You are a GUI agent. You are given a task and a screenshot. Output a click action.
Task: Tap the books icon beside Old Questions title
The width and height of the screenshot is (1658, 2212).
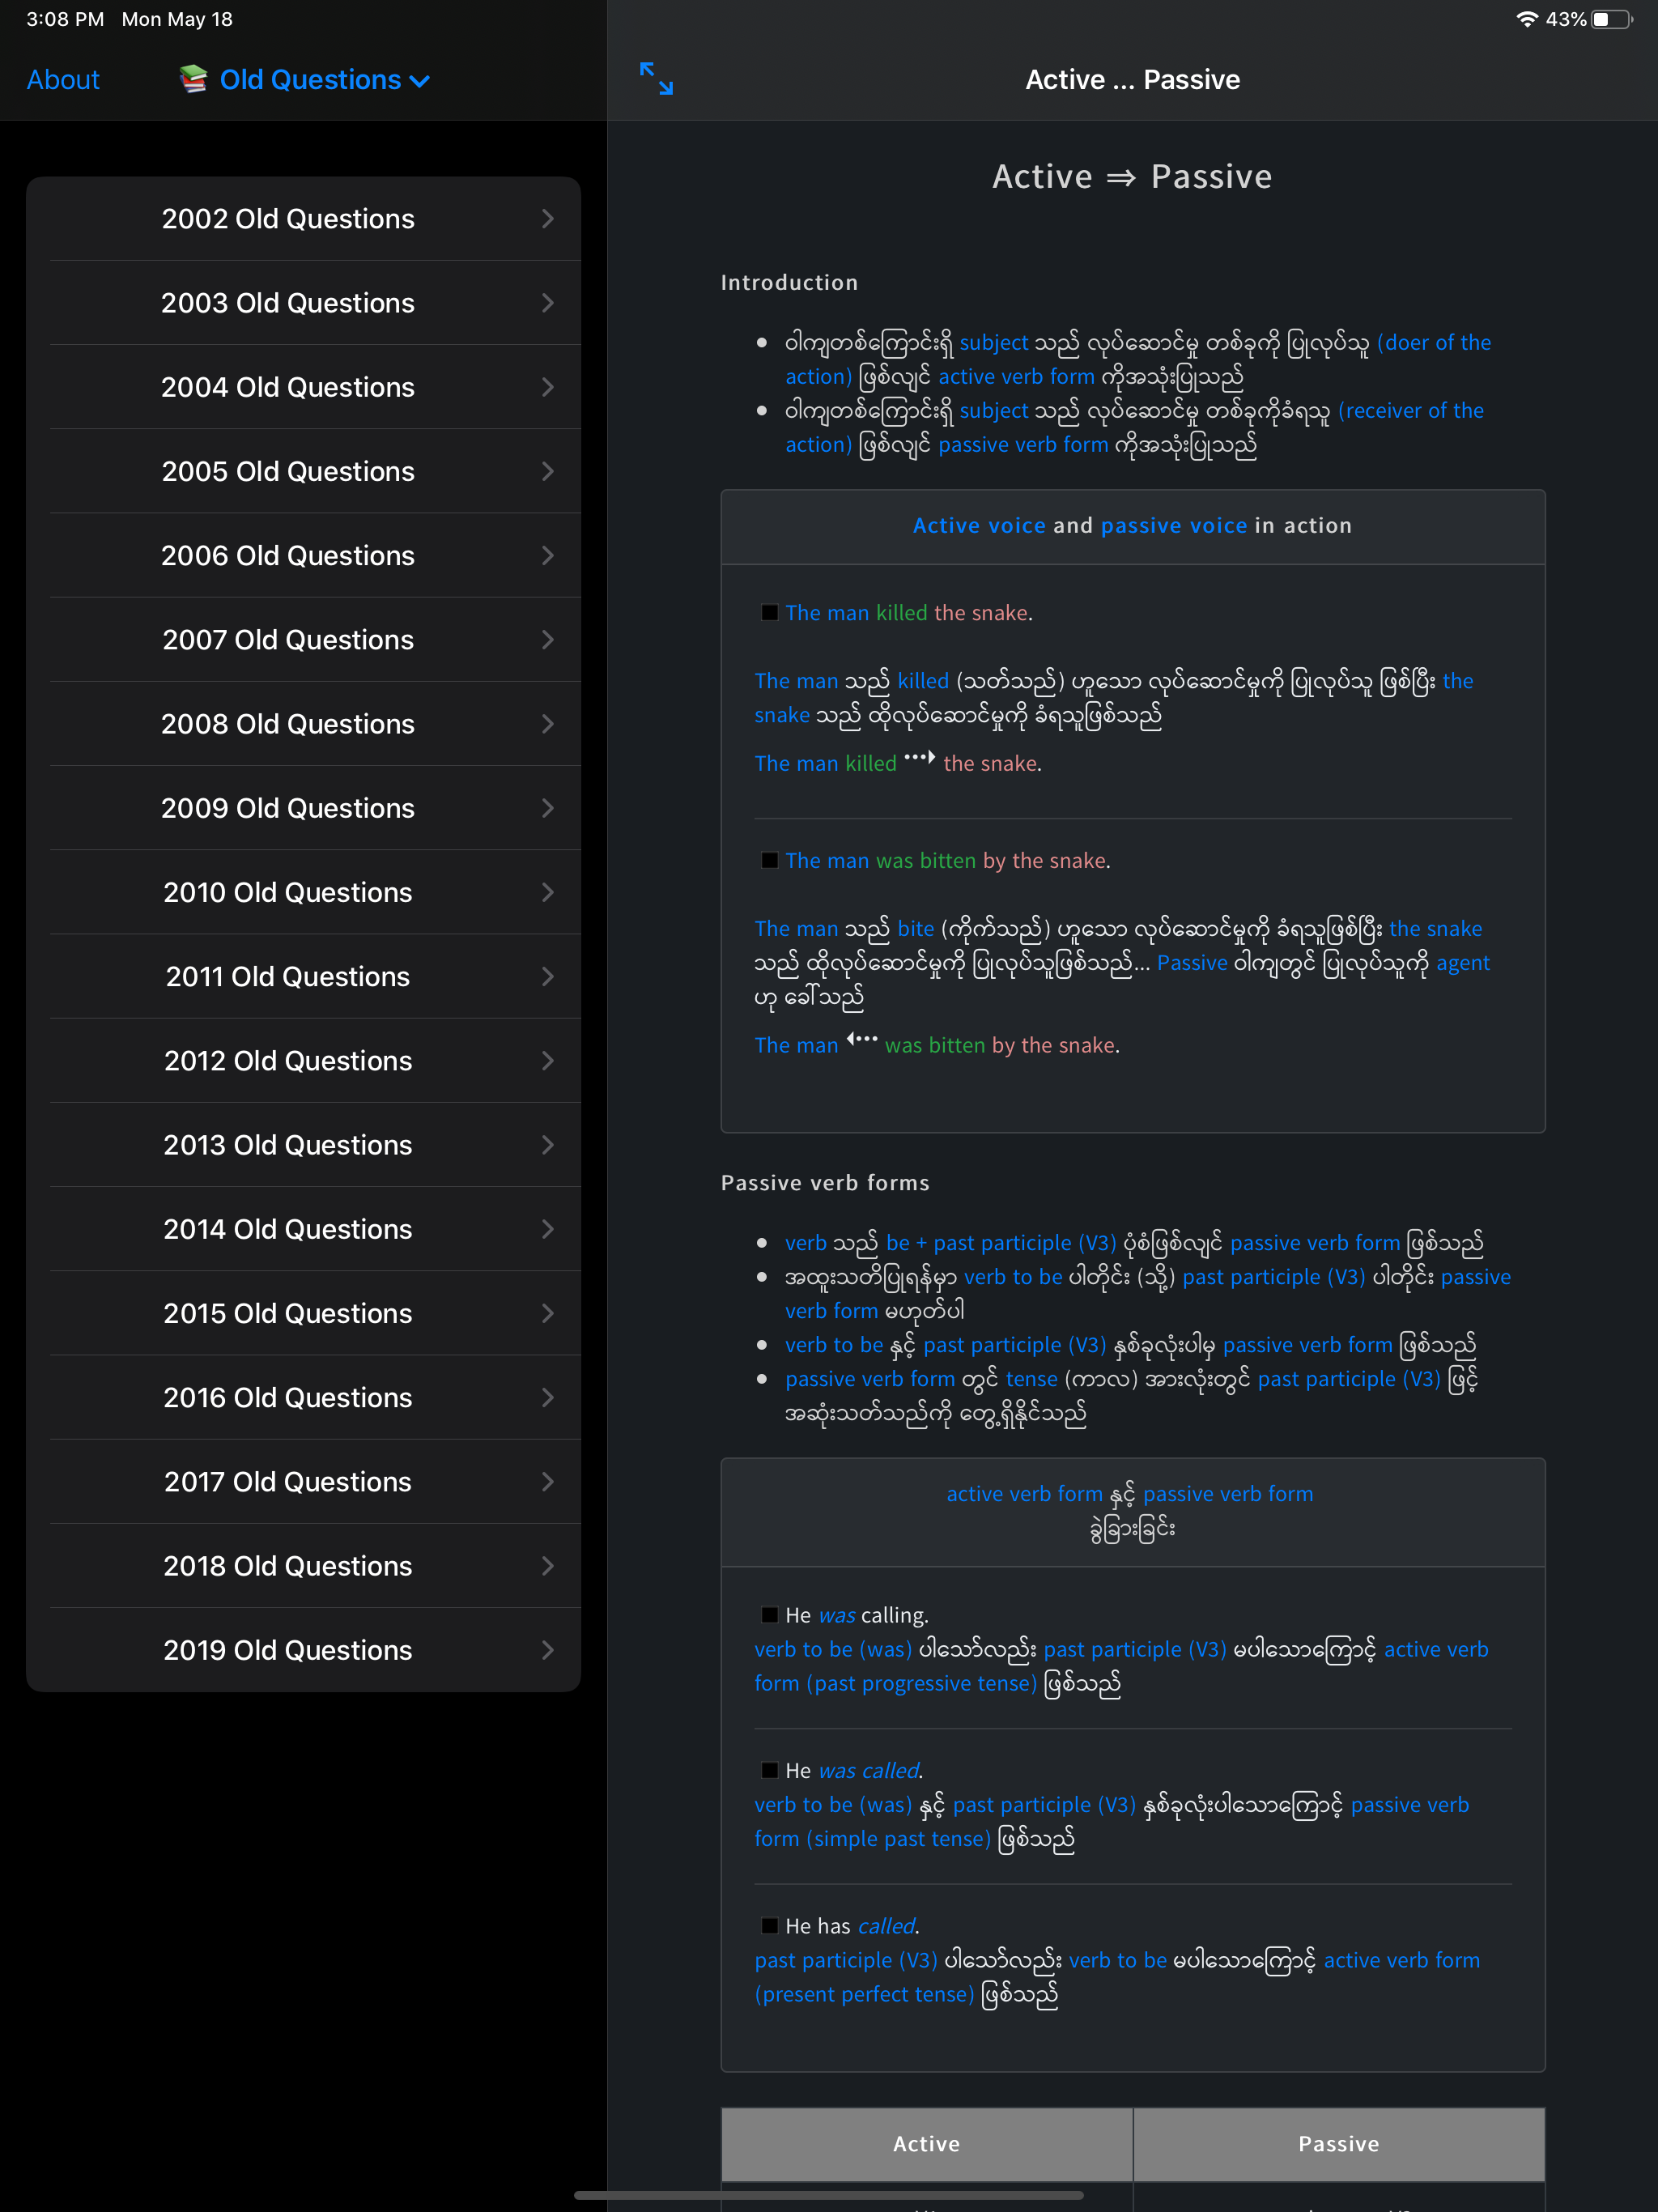point(192,78)
